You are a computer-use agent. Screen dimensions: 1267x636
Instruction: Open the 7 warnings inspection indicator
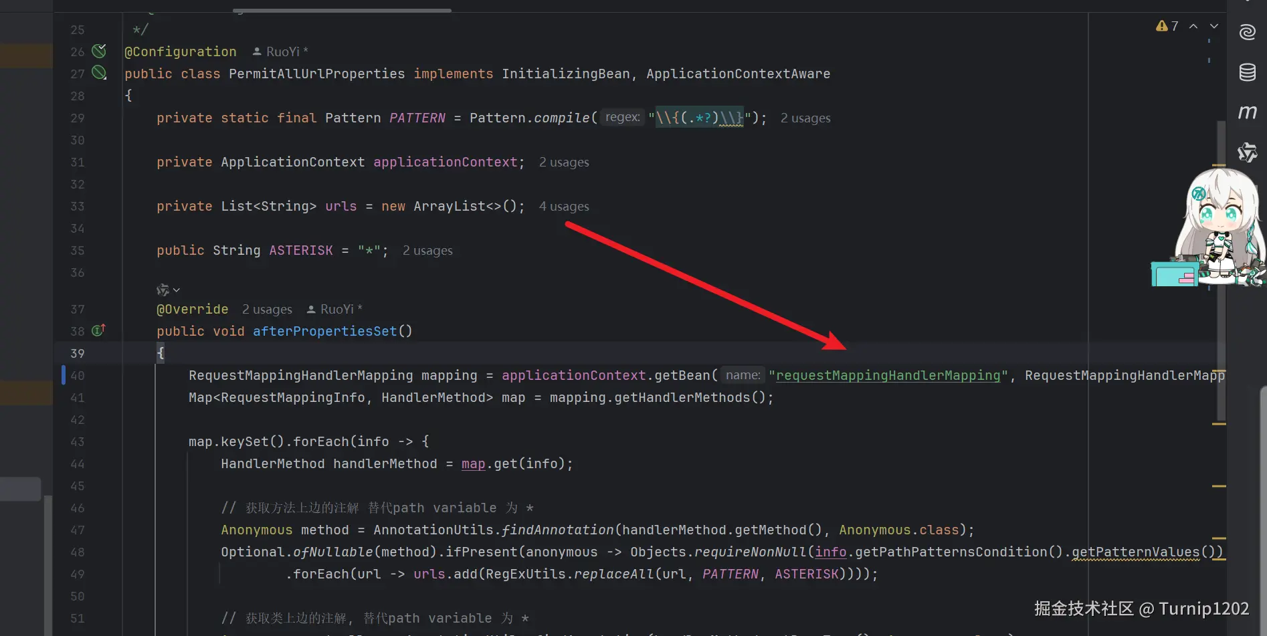(1167, 26)
